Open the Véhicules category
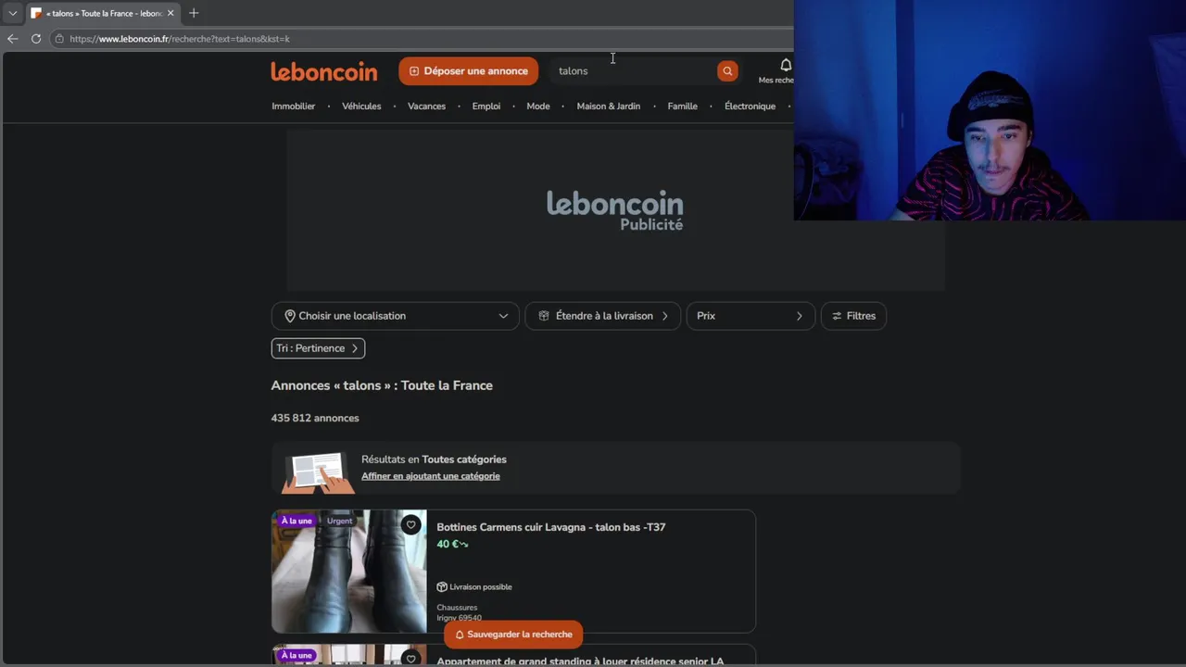This screenshot has height=667, width=1186. 361,107
